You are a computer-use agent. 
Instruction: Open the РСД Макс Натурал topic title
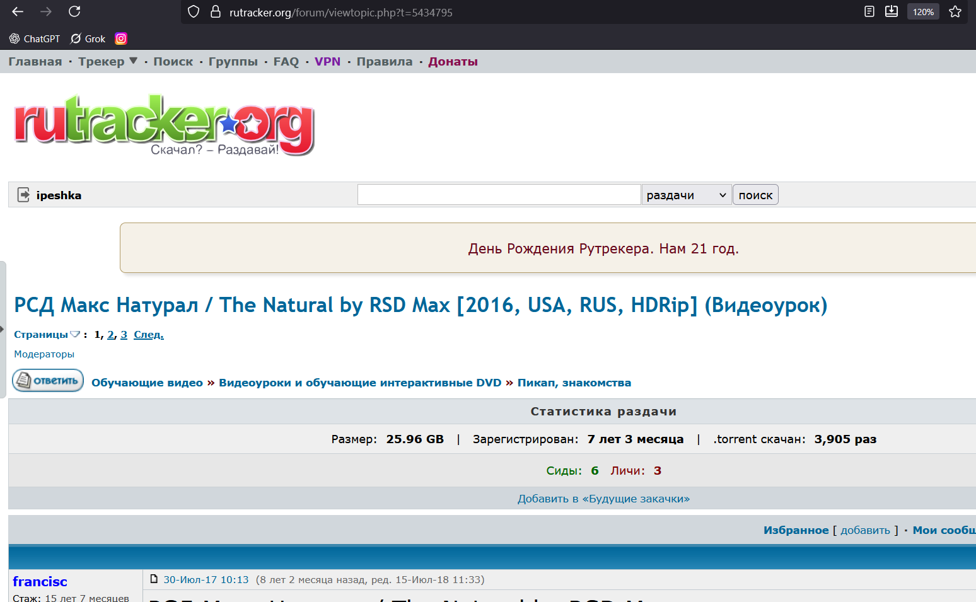[421, 305]
